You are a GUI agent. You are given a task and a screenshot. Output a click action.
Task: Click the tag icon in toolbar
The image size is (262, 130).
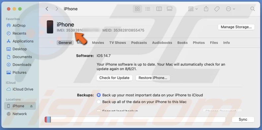(217, 9)
